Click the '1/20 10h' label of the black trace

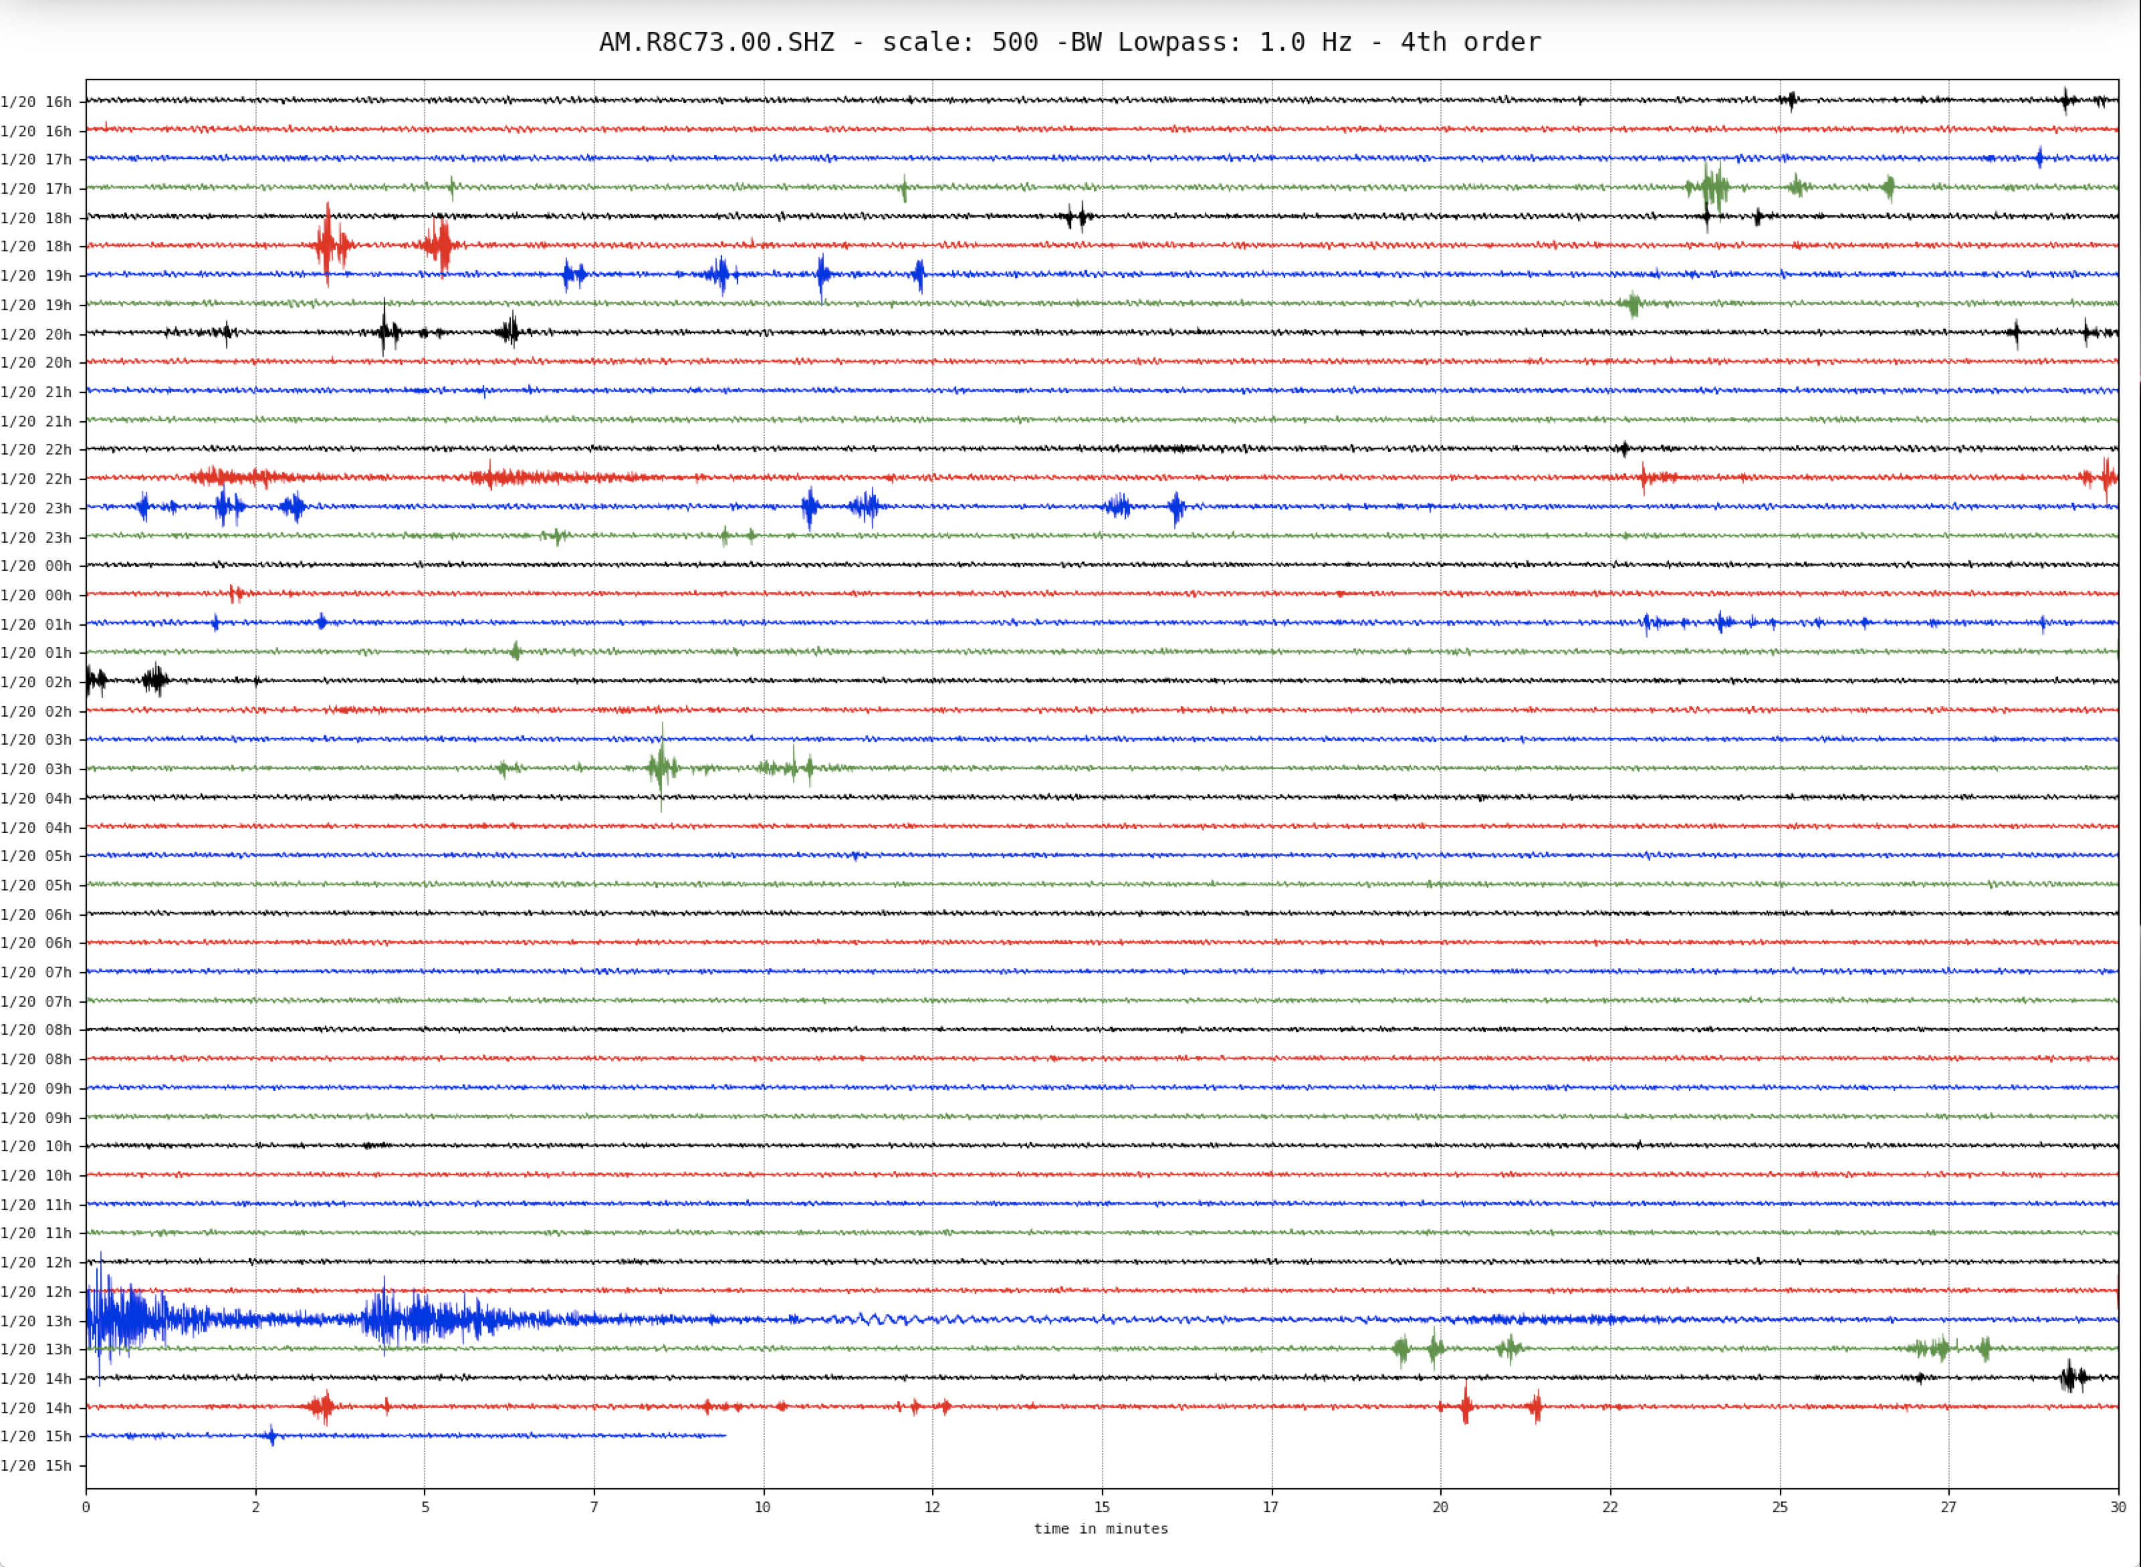(x=36, y=1146)
